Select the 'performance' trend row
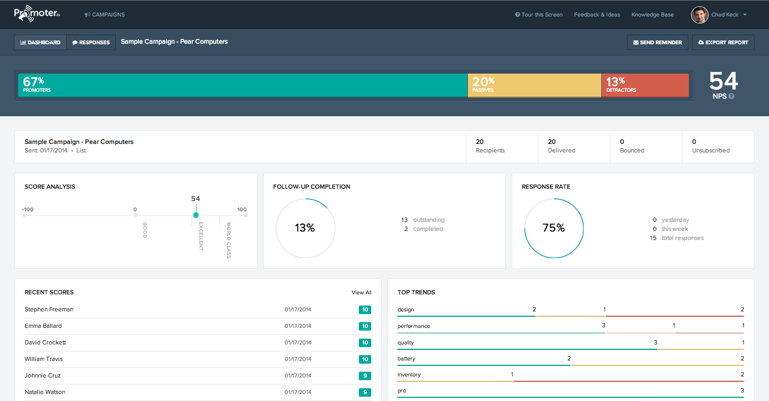 414,326
